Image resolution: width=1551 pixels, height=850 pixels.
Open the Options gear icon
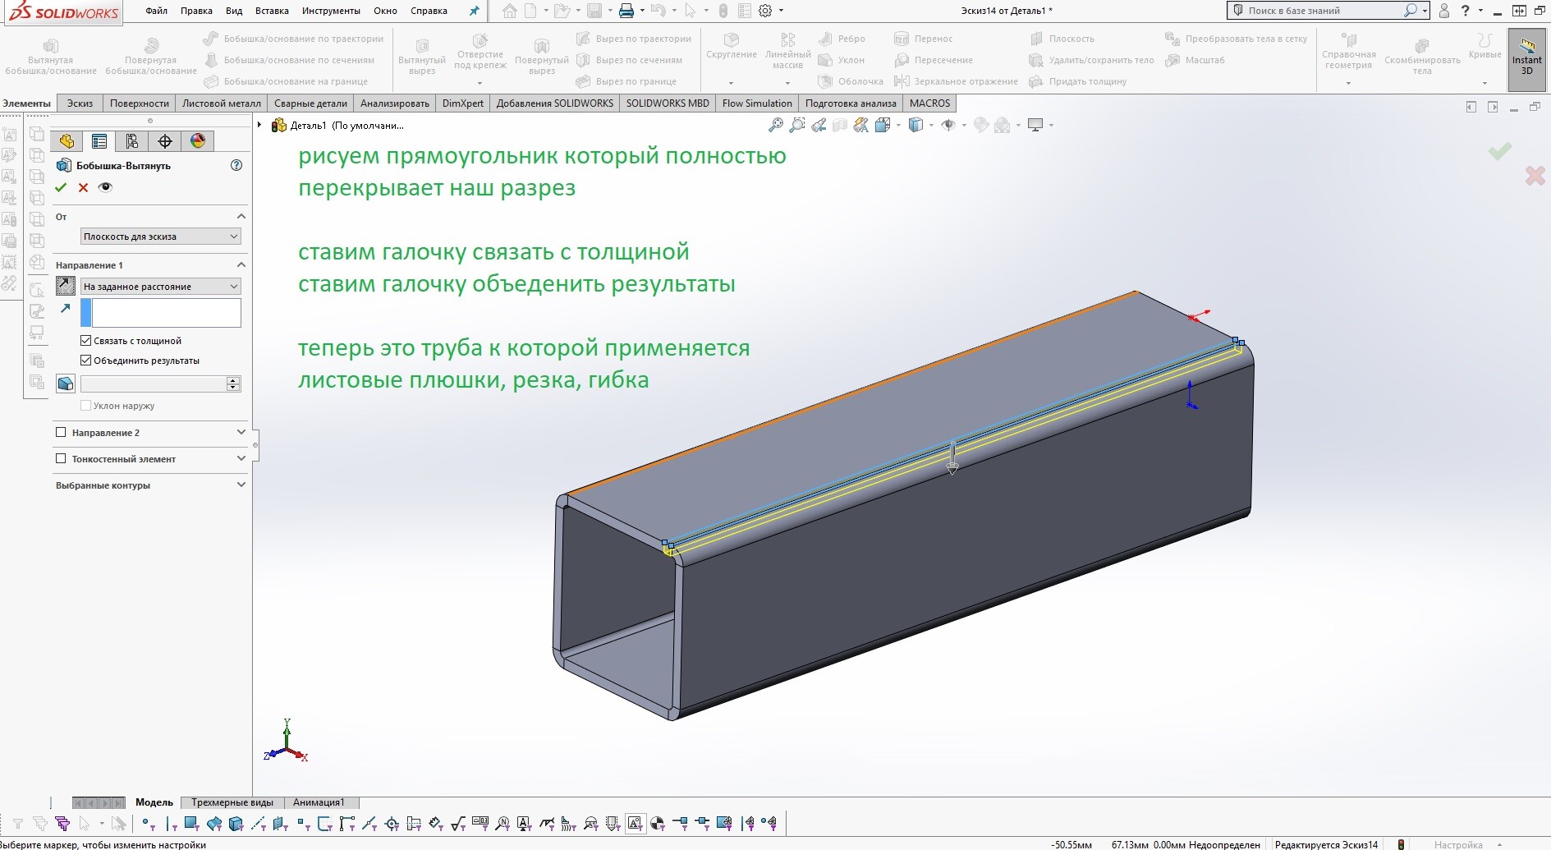point(765,11)
